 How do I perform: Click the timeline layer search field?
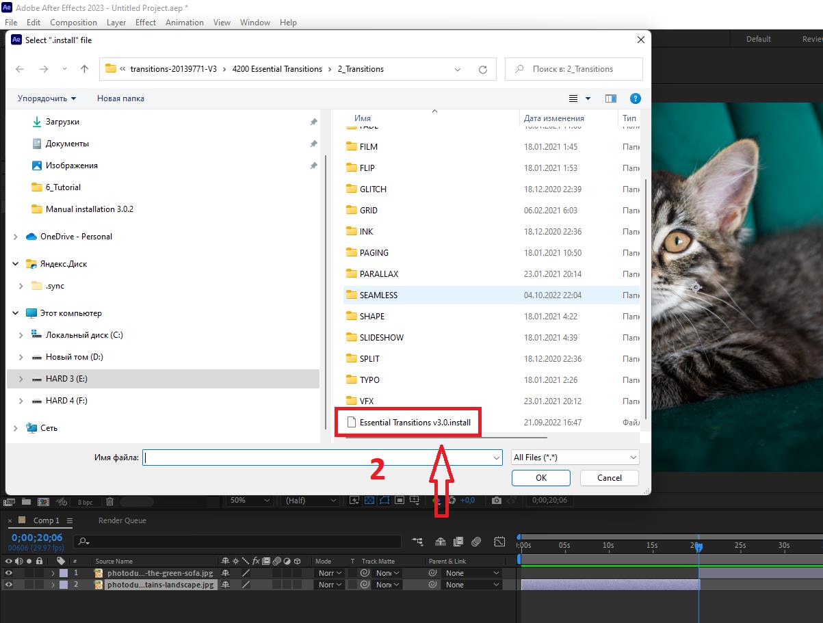coord(237,541)
